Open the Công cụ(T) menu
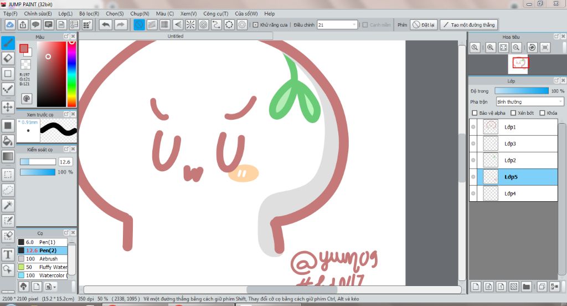This screenshot has width=567, height=306. point(215,13)
